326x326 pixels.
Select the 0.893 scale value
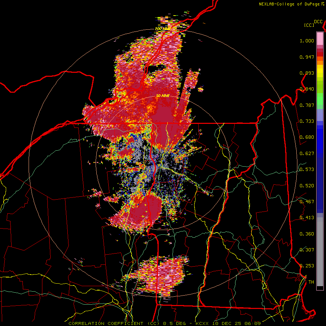coord(307,73)
